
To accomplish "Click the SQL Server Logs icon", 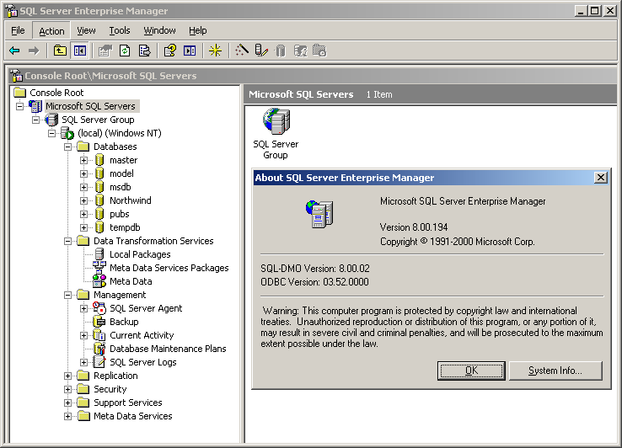I will tap(99, 362).
